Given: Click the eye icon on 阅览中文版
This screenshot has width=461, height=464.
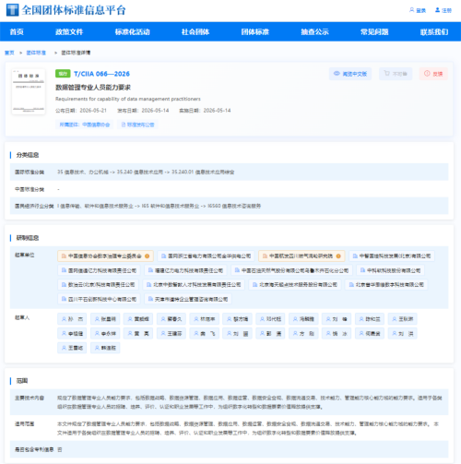Looking at the screenshot, I should point(337,74).
